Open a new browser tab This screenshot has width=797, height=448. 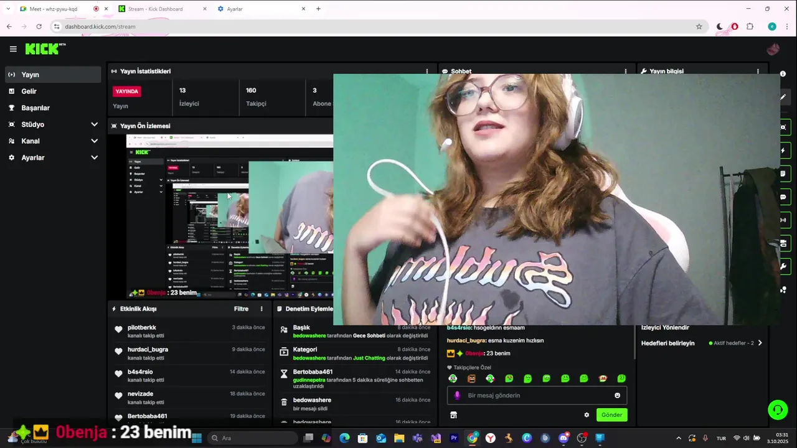318,9
